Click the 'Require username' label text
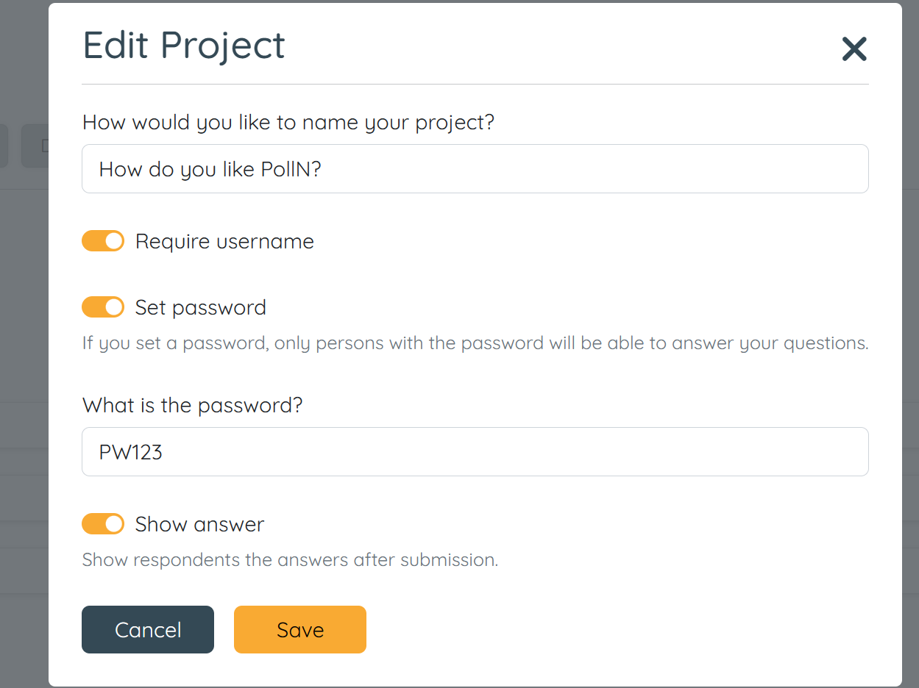919x688 pixels. 224,240
